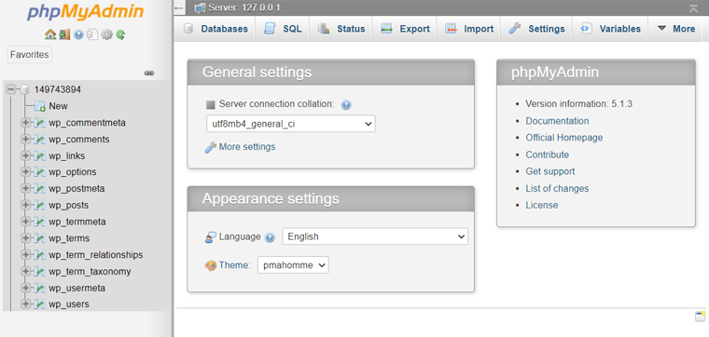Click help icon next to Language
The height and width of the screenshot is (337, 709).
pyautogui.click(x=270, y=237)
